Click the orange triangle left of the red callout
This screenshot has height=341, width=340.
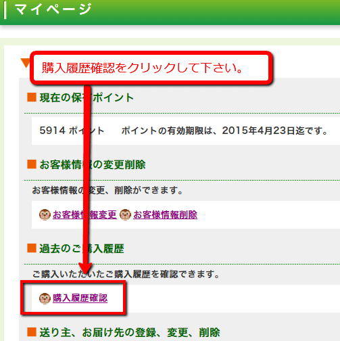click(x=25, y=63)
